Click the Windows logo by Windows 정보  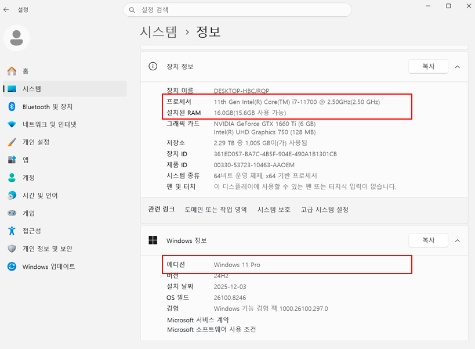[x=153, y=240]
